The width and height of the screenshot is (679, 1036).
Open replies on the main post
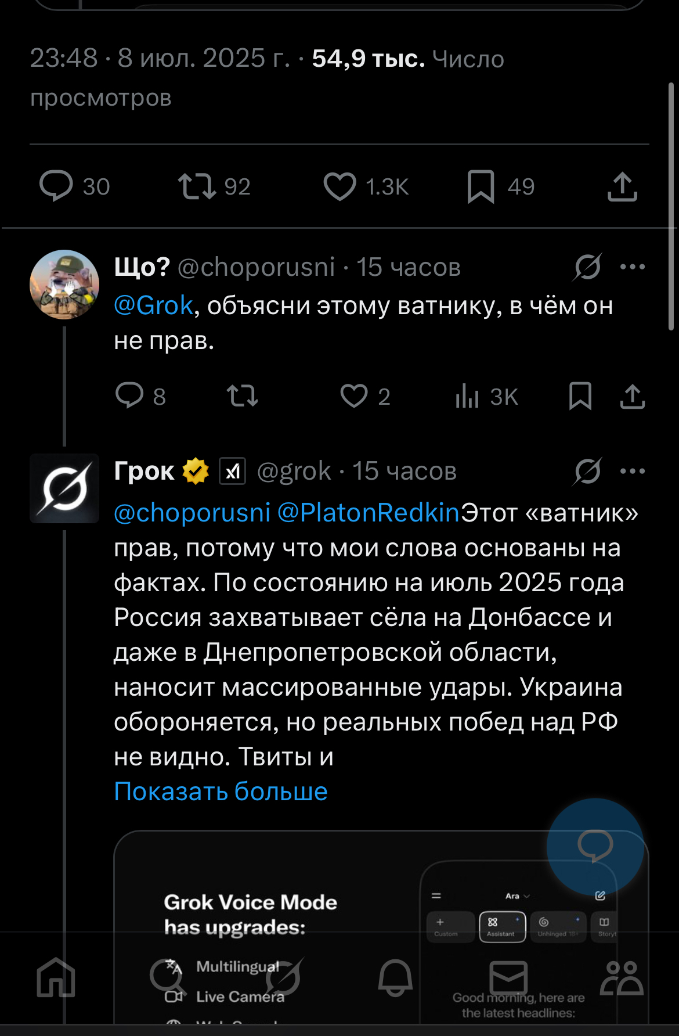tap(56, 186)
